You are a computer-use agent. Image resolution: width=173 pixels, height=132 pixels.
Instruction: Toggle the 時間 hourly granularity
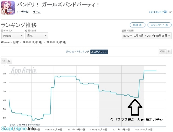coord(162,52)
